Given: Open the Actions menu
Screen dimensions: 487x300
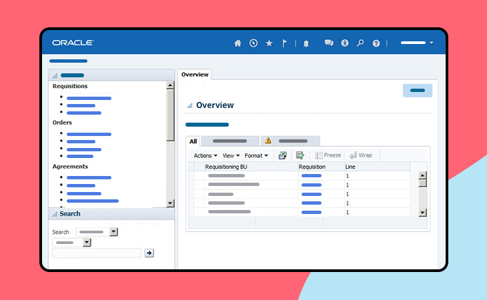Looking at the screenshot, I should click(205, 155).
